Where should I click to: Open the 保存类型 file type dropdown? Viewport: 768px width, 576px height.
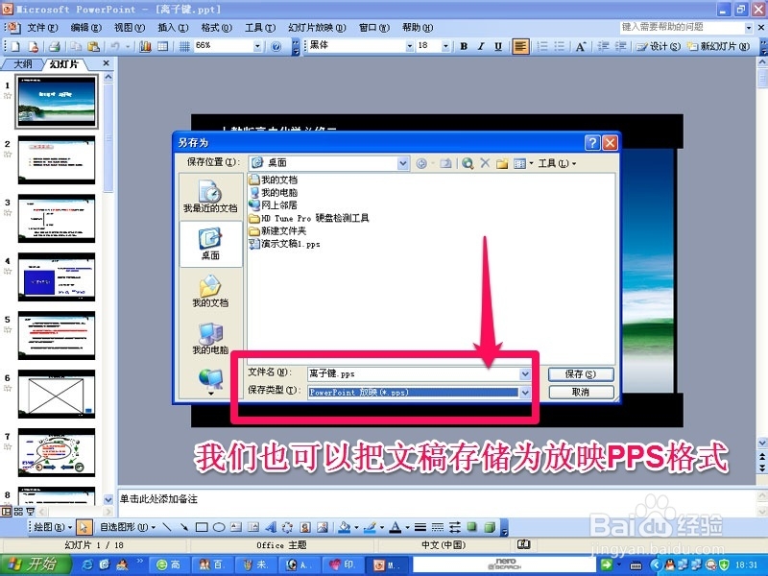tap(526, 393)
